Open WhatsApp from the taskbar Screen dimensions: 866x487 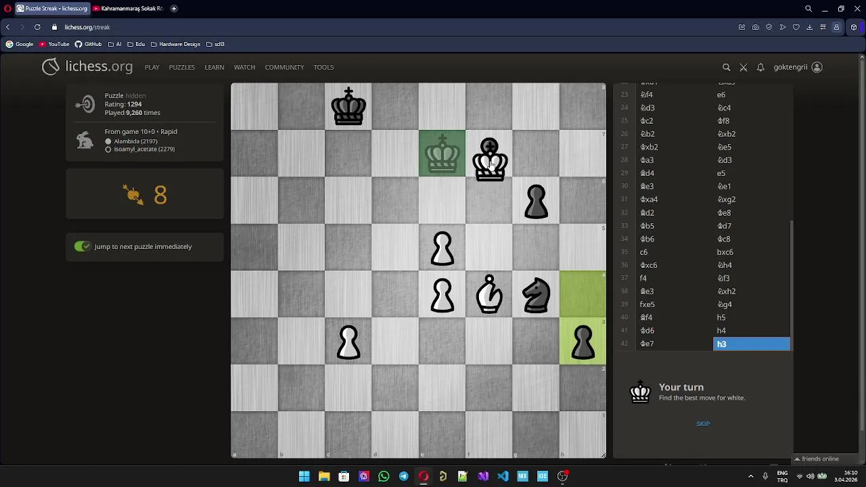coord(384,476)
